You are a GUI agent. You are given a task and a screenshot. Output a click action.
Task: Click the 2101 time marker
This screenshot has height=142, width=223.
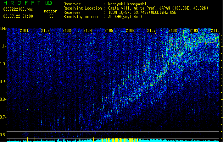pyautogui.click(x=24, y=31)
